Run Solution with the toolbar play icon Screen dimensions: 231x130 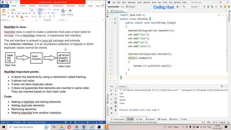click(x=204, y=7)
